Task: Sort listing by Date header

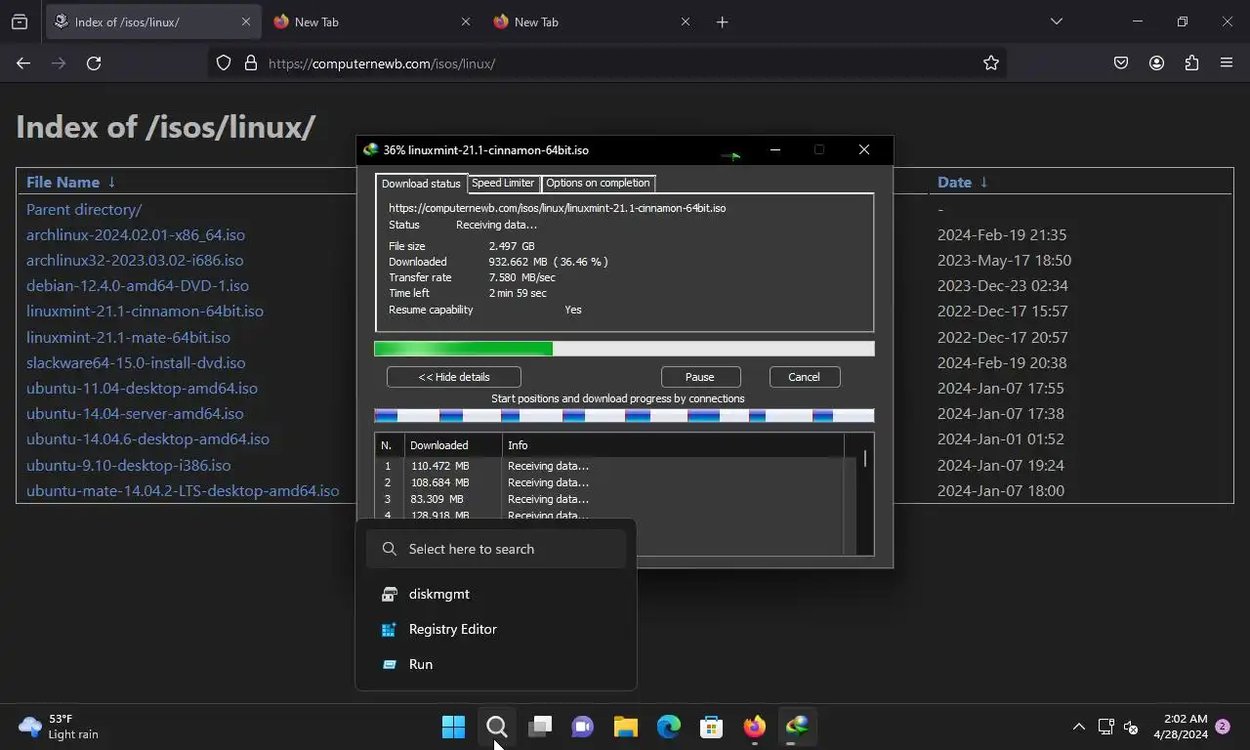Action: point(954,183)
